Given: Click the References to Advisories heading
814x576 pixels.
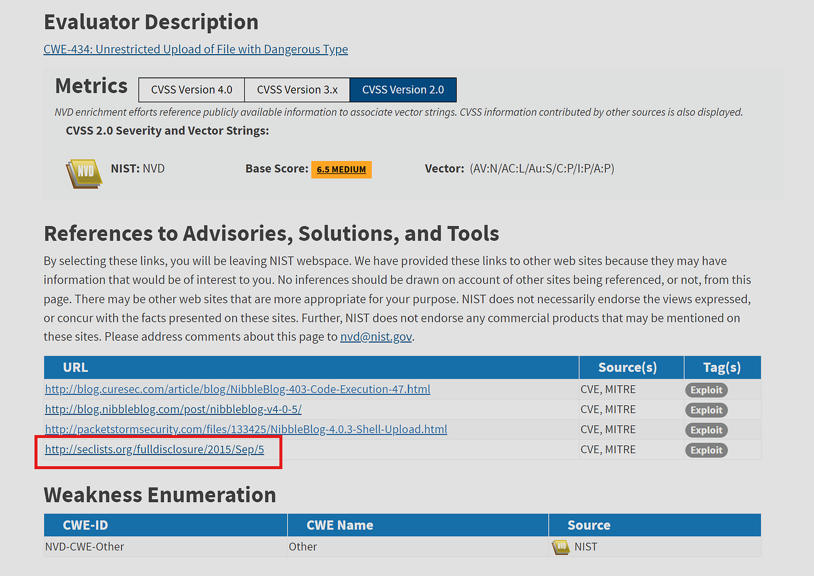Looking at the screenshot, I should pos(272,234).
